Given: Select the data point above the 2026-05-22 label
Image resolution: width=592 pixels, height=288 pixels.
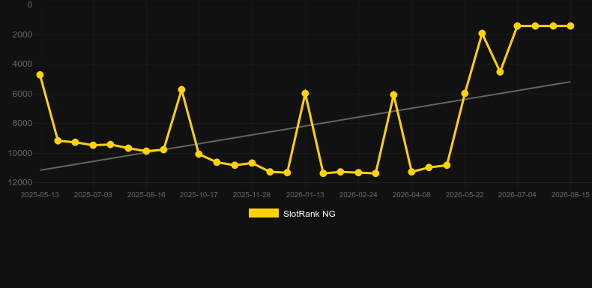Looking at the screenshot, I should [x=465, y=93].
